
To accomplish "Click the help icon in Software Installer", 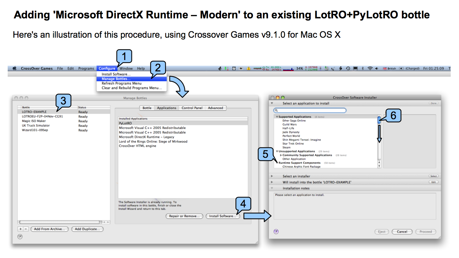I will [276, 232].
